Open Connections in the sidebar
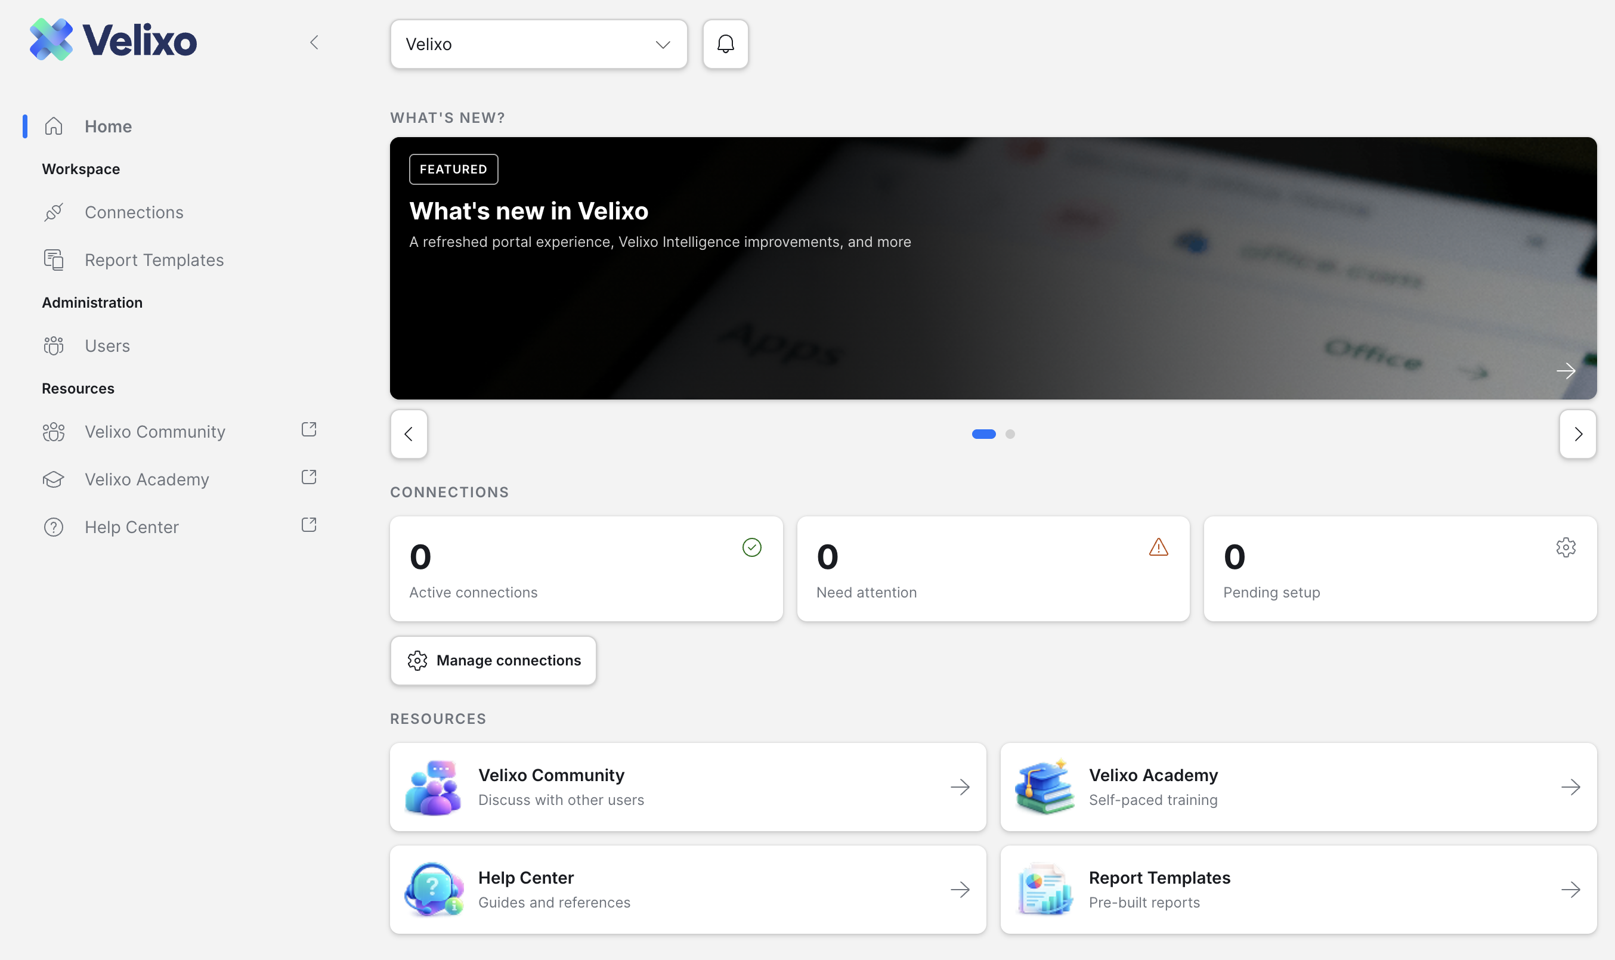 134,212
